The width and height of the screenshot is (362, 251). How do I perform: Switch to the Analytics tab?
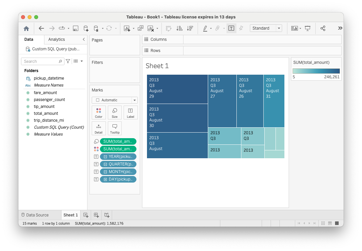[x=57, y=39]
